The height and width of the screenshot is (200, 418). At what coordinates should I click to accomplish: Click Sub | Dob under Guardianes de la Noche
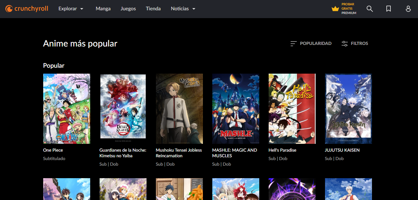pyautogui.click(x=109, y=164)
